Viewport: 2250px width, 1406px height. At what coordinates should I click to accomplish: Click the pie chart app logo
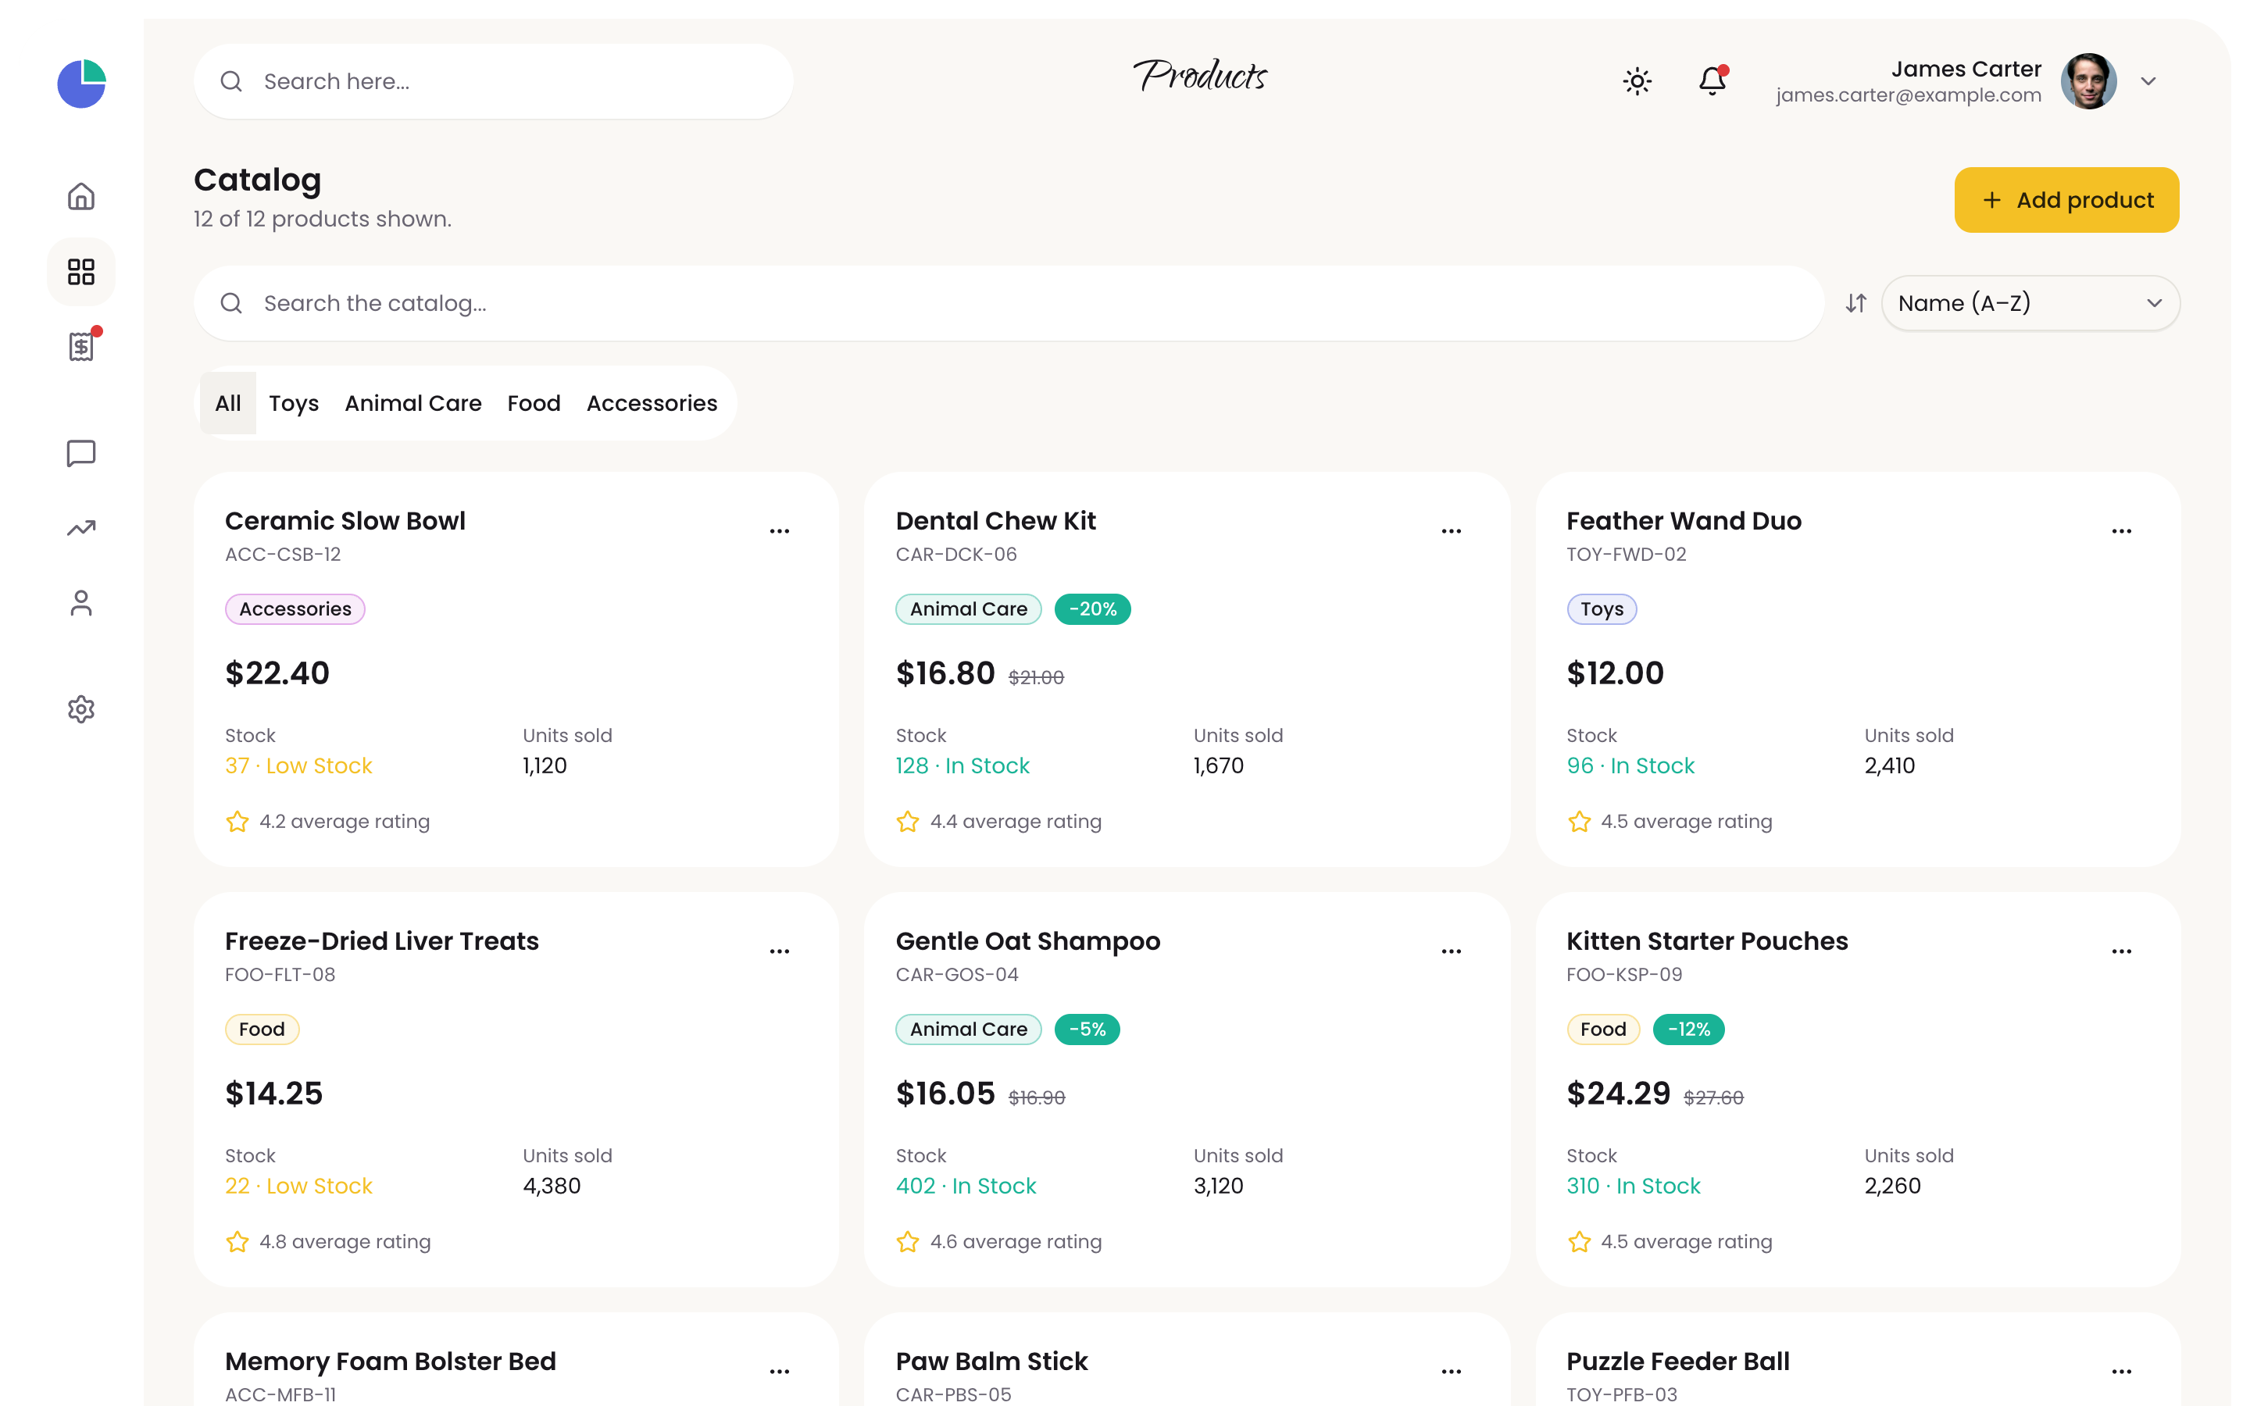pos(82,83)
